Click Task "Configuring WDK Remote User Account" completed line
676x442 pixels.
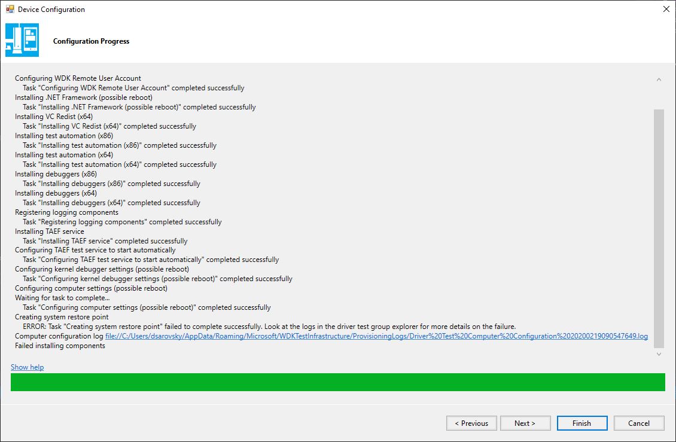[x=133, y=87]
